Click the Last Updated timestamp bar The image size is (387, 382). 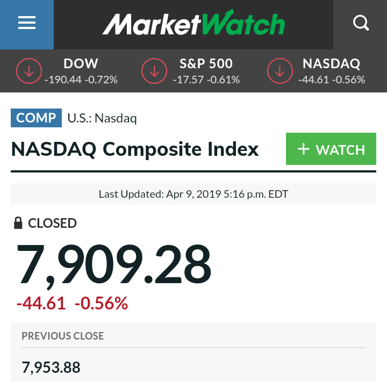coord(193,194)
